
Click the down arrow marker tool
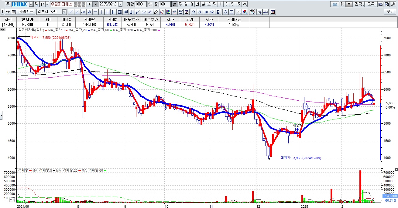pos(200,12)
